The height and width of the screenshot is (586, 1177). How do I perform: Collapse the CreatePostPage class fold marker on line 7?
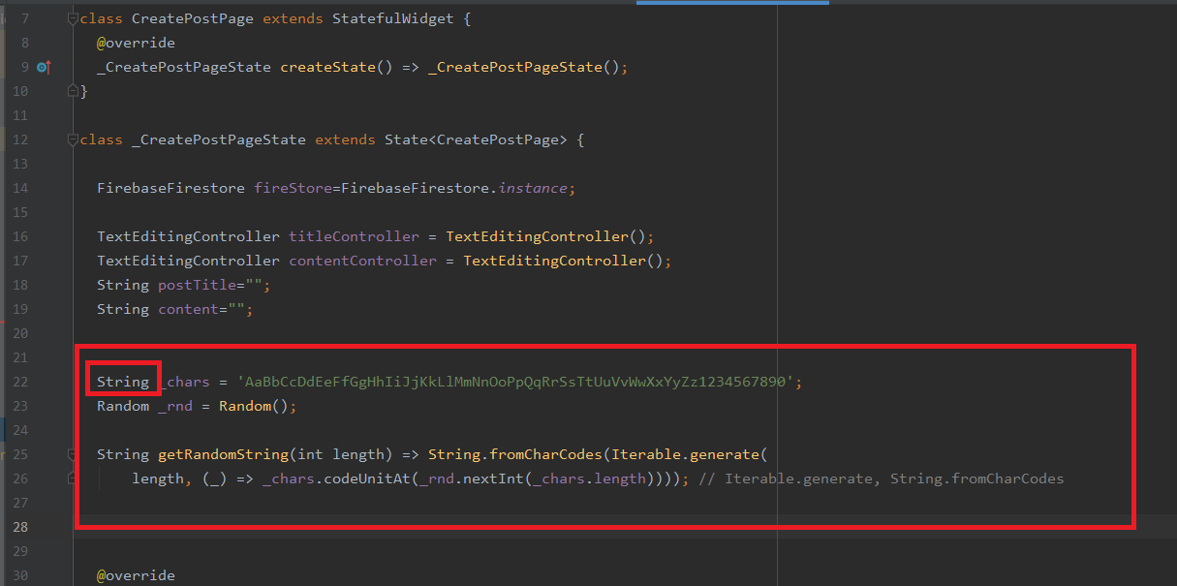pyautogui.click(x=73, y=18)
